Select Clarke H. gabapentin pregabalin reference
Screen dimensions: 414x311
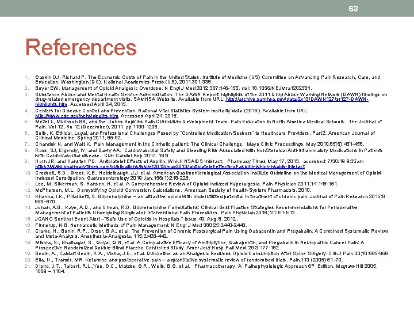click(212, 233)
